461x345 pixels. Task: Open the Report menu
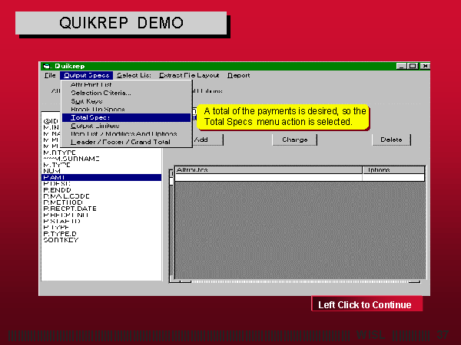point(238,75)
